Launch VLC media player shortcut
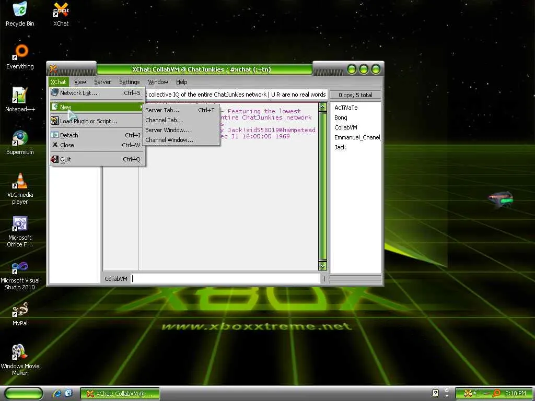 20,188
